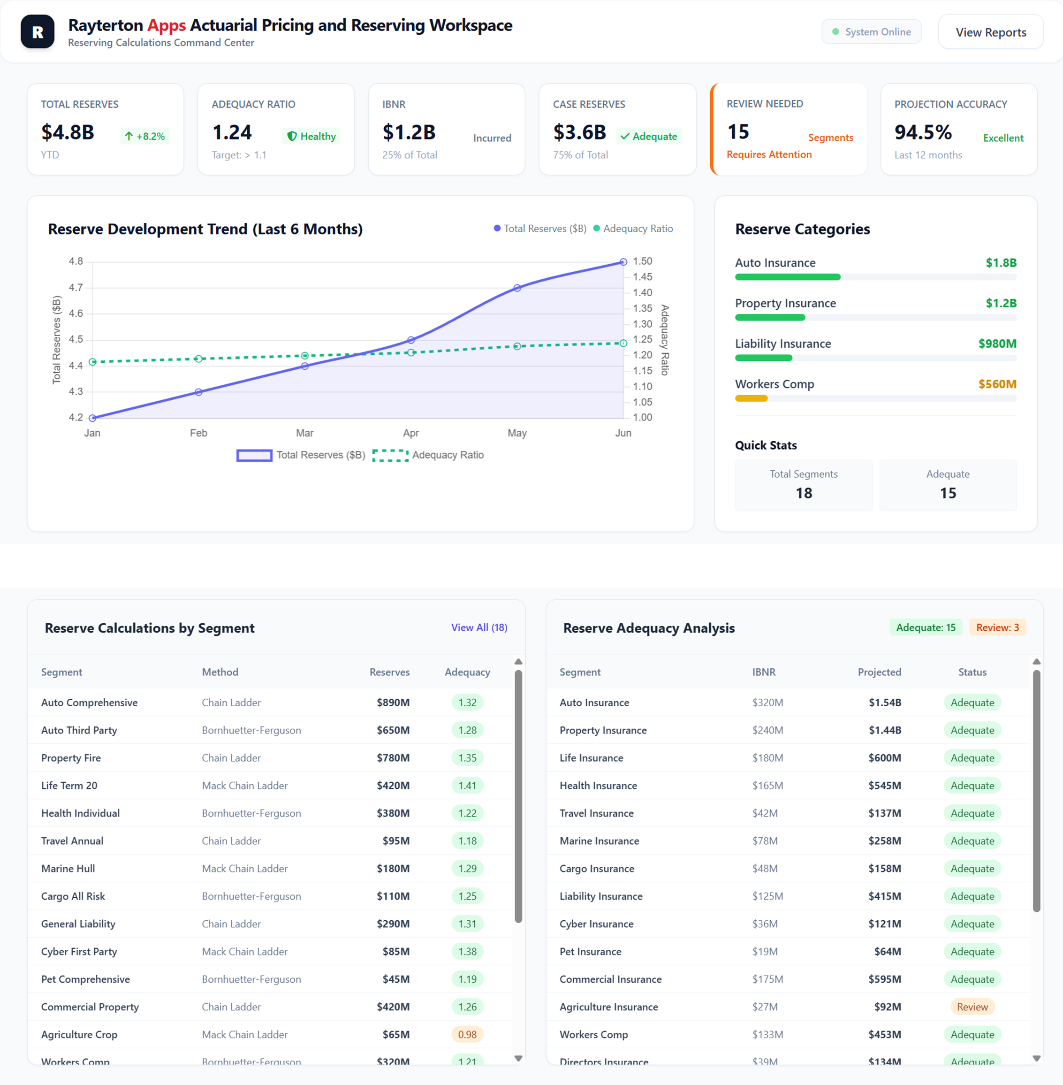Click the upward arrow in +8.2% badge

(x=129, y=136)
